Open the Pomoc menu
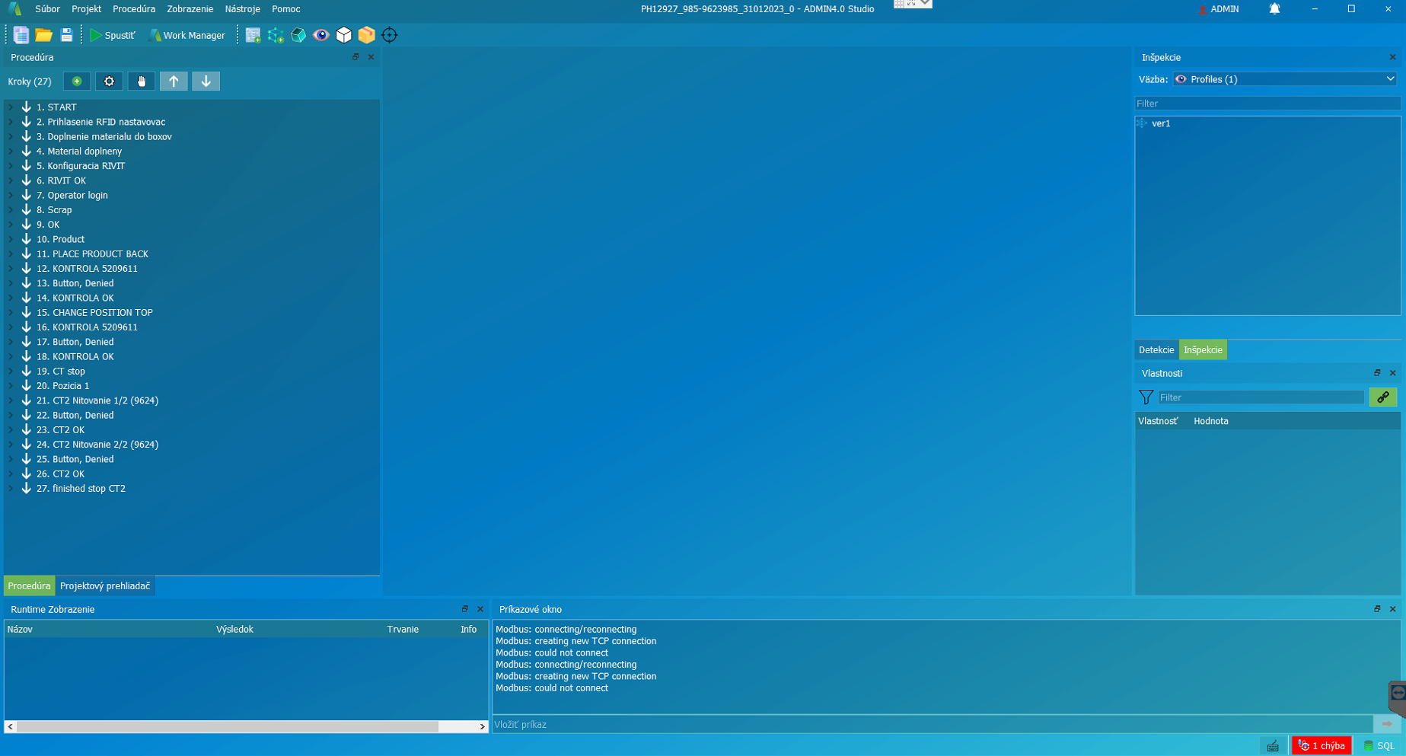Screen dimensions: 1406x756 pos(286,9)
